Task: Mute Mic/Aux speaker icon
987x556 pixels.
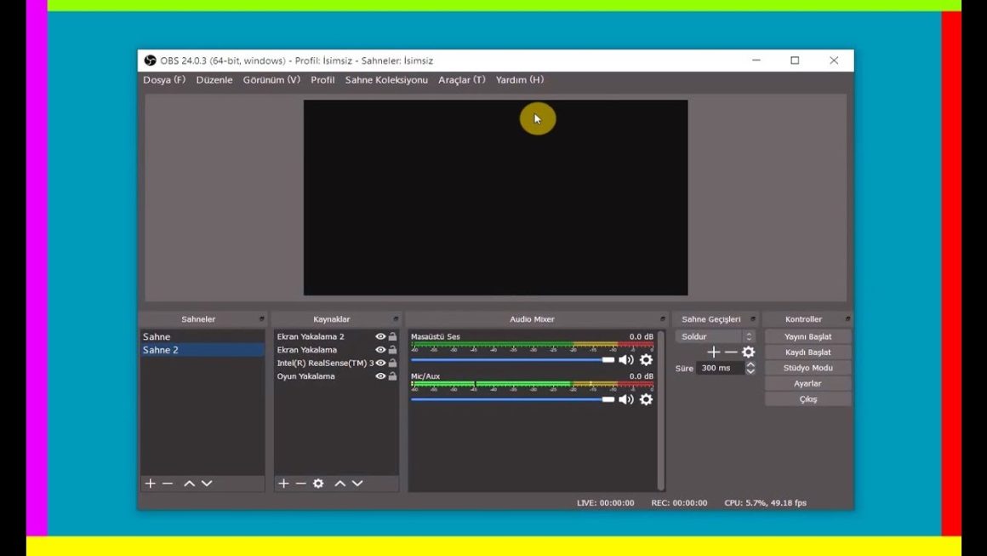Action: tap(625, 399)
